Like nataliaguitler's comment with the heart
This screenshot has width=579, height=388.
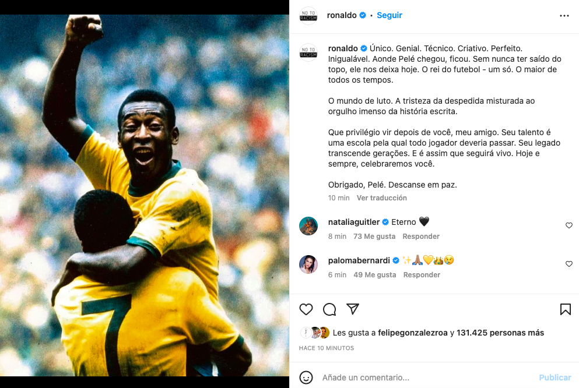(569, 225)
